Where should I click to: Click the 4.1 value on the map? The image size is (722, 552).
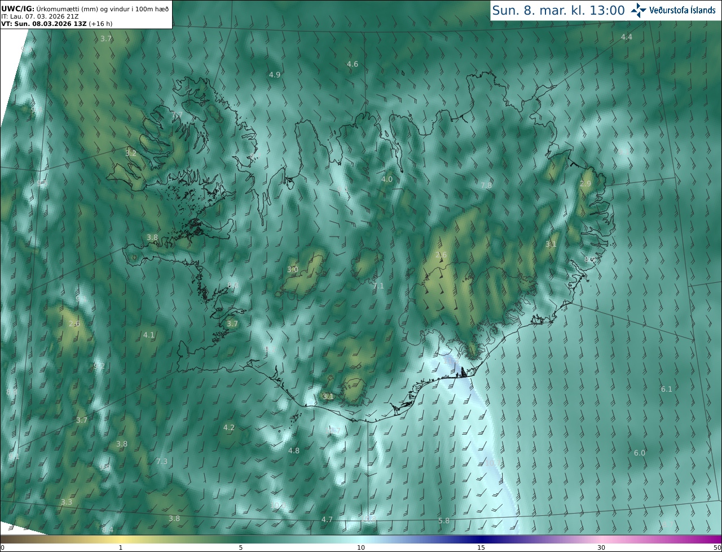pyautogui.click(x=149, y=335)
